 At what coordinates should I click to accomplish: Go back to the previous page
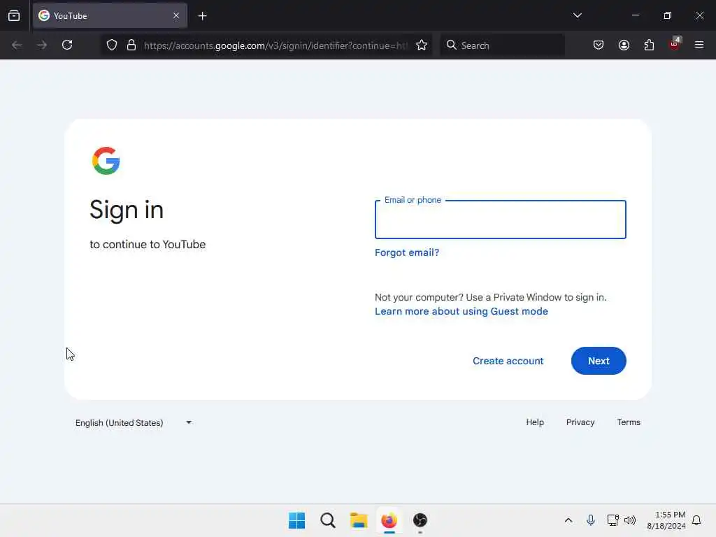coord(17,45)
